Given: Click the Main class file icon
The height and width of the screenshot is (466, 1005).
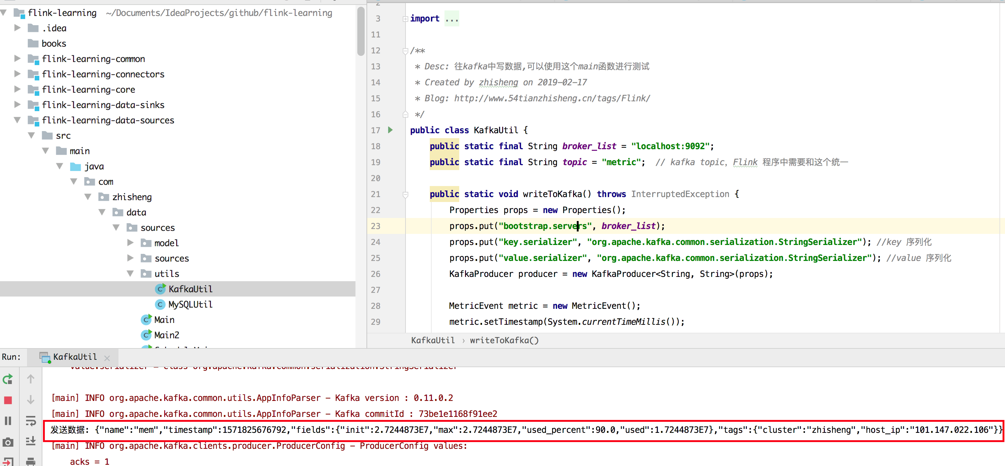Looking at the screenshot, I should (x=146, y=320).
